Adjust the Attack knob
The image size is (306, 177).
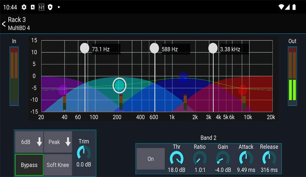click(x=246, y=158)
